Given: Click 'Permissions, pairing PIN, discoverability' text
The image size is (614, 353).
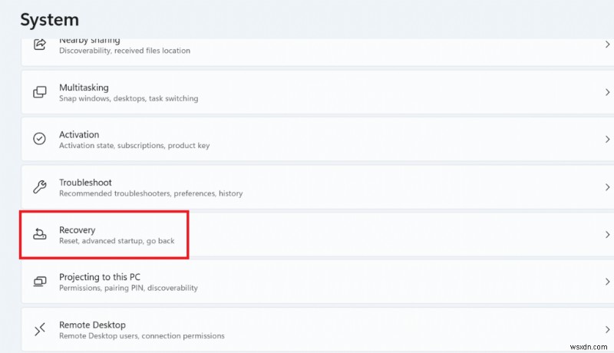Looking at the screenshot, I should [x=128, y=288].
